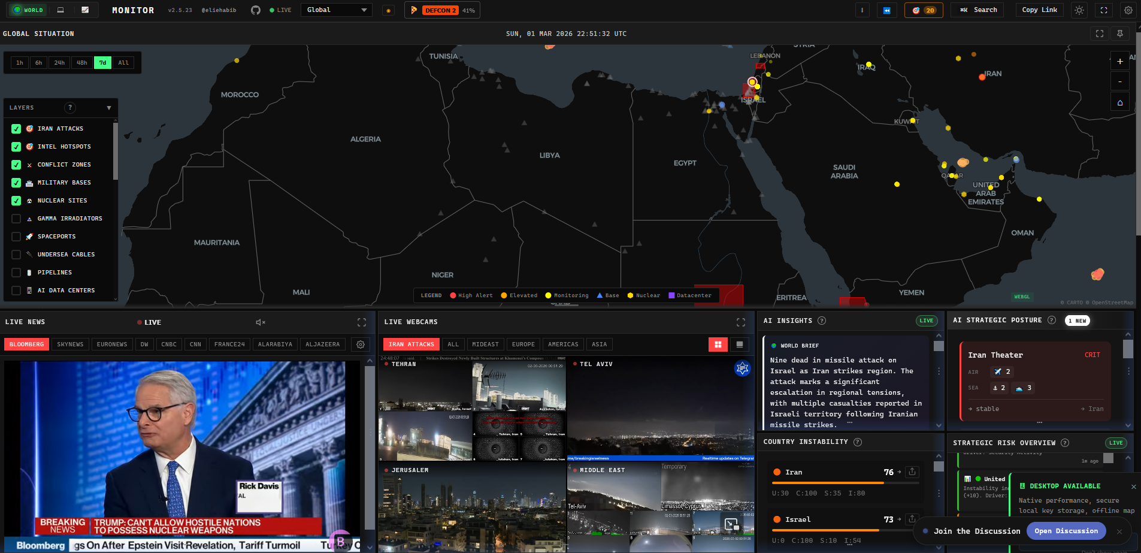This screenshot has width=1141, height=553.
Task: Expand the Live Webcams panel
Action: (x=741, y=322)
